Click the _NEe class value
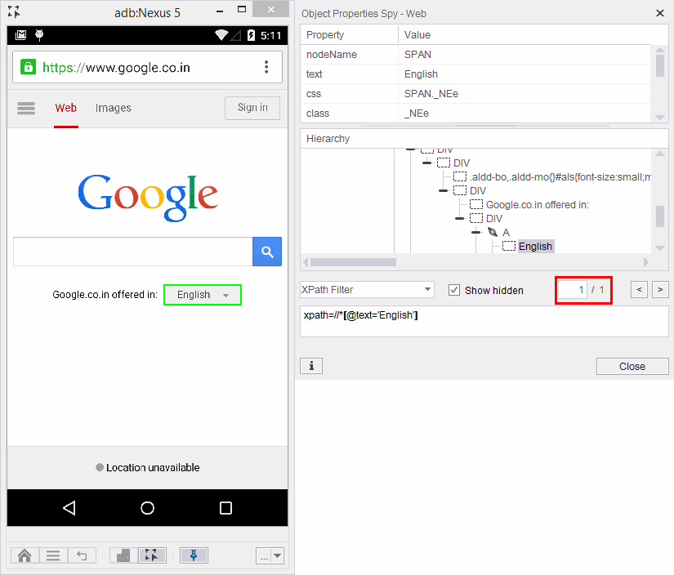The width and height of the screenshot is (674, 575). pos(417,114)
